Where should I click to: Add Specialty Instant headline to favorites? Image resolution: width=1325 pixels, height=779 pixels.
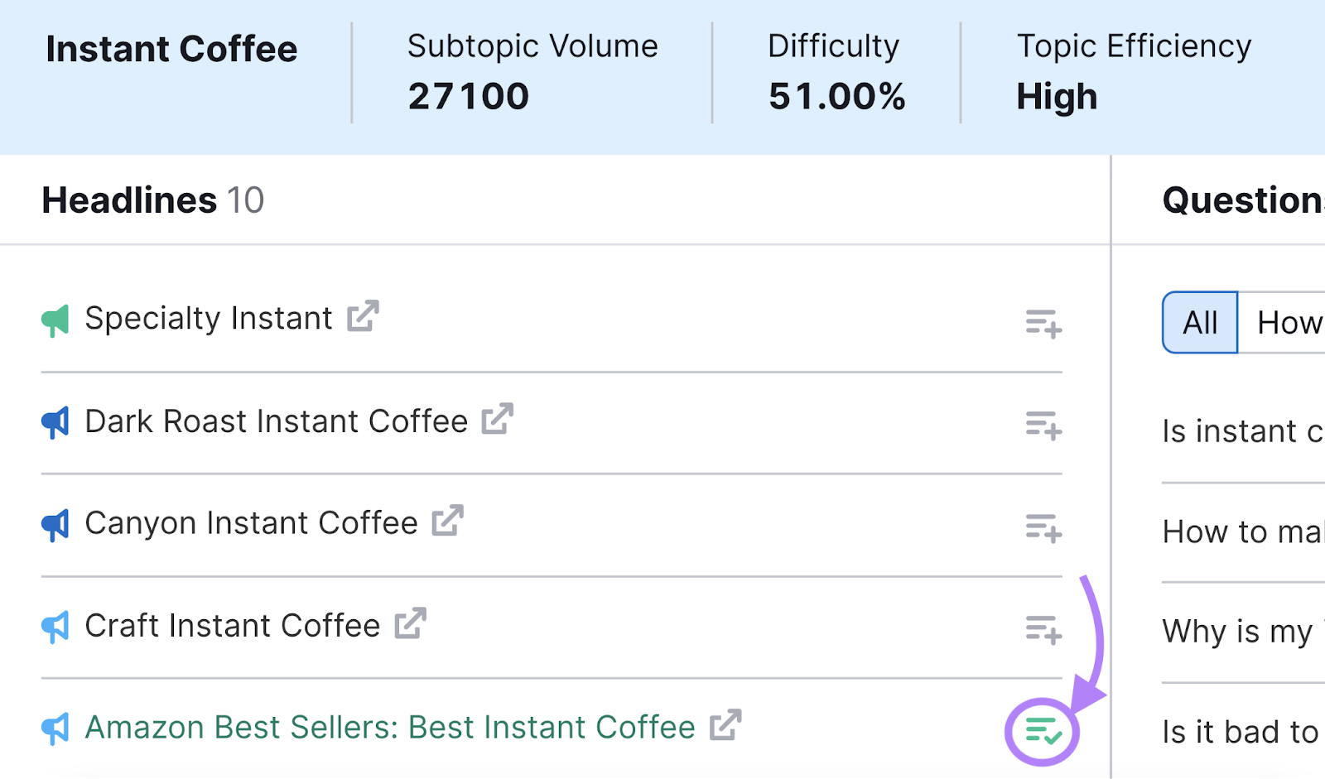tap(1043, 324)
